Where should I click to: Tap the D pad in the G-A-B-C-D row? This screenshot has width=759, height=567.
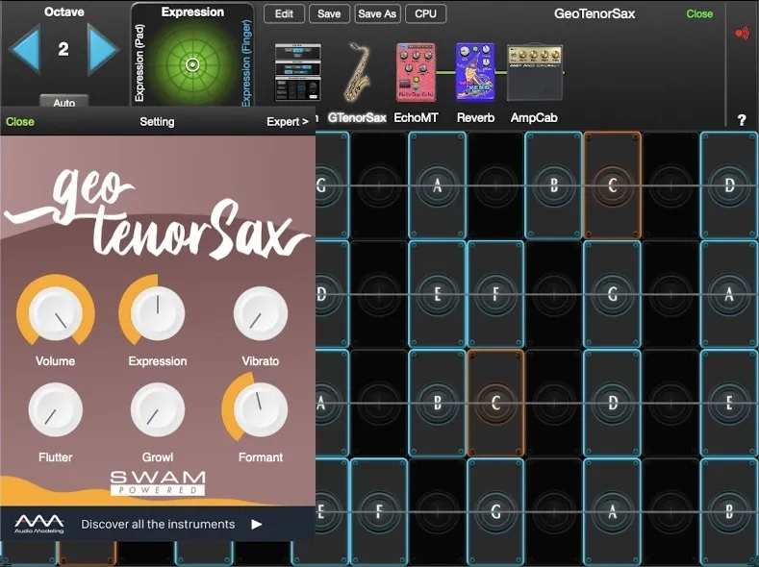point(729,185)
